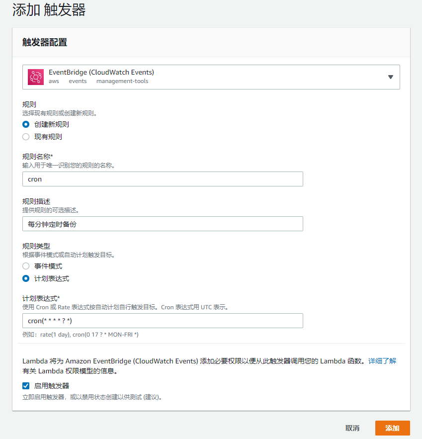
Task: Open the EventBridge (CloudWatch Events) selector
Action: pyautogui.click(x=211, y=77)
